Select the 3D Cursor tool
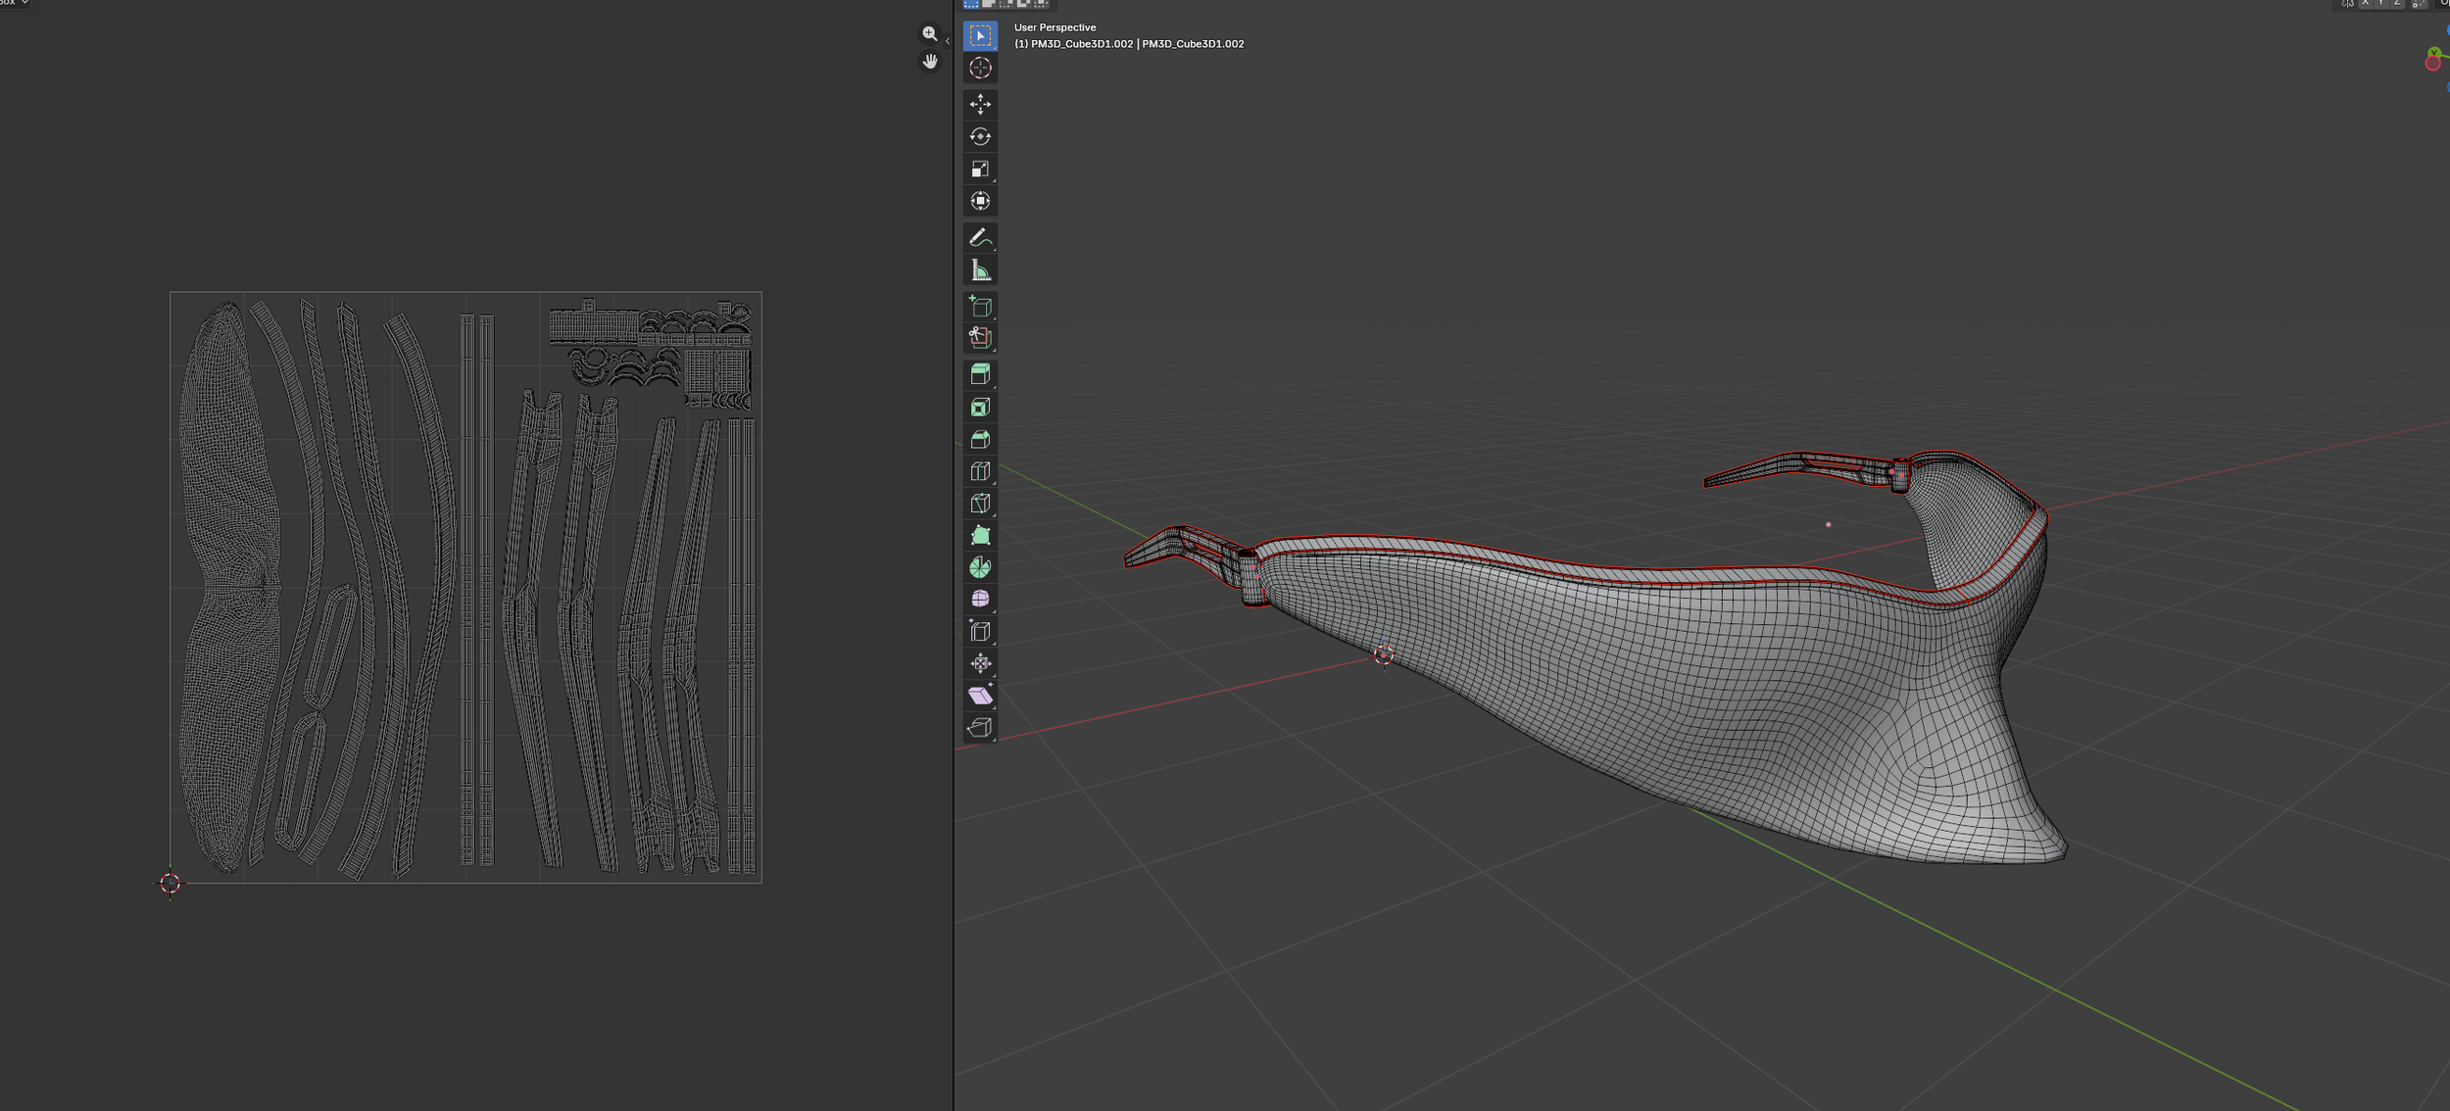2450x1111 pixels. [979, 69]
